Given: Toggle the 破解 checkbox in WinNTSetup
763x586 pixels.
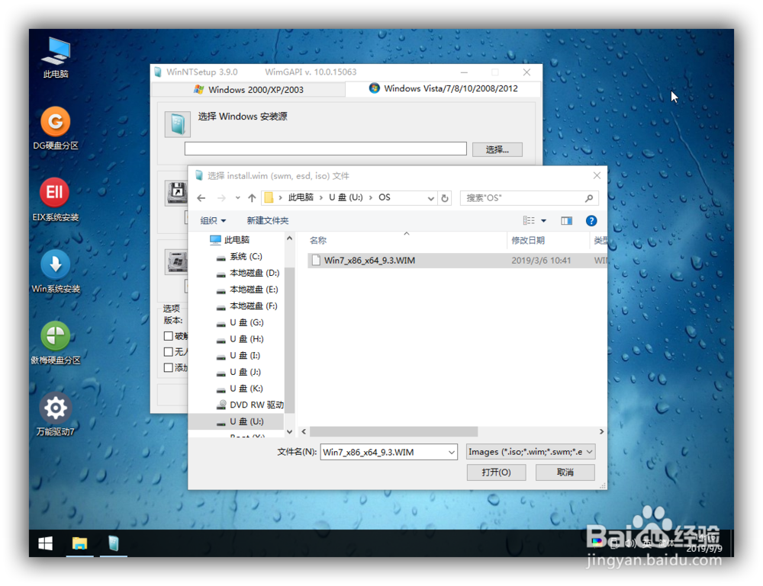Looking at the screenshot, I should 169,336.
